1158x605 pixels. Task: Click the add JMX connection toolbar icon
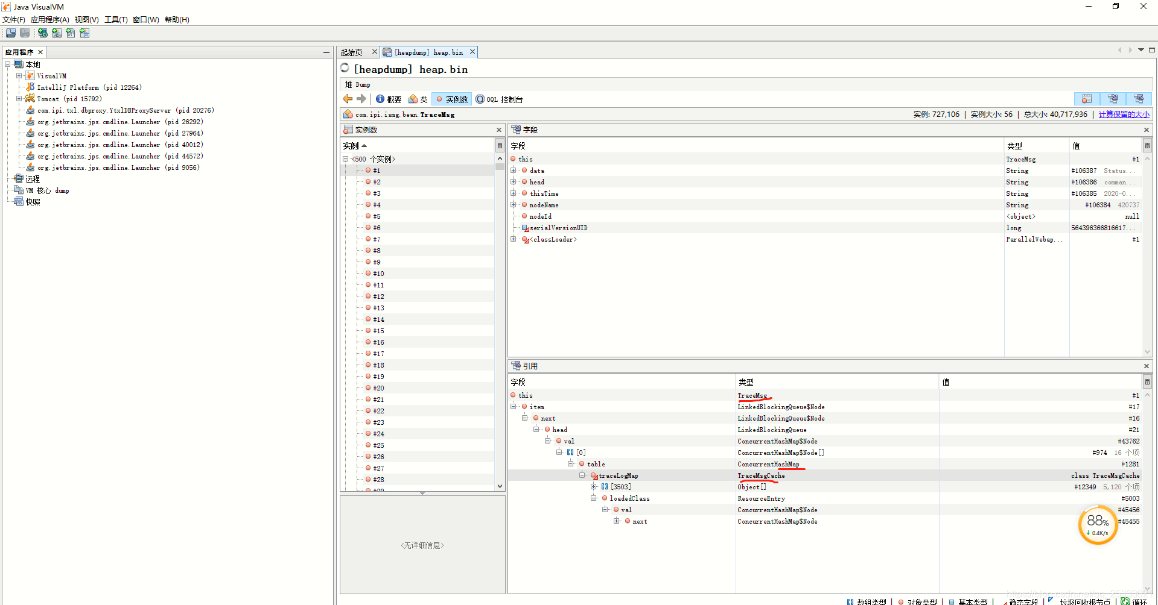point(57,33)
